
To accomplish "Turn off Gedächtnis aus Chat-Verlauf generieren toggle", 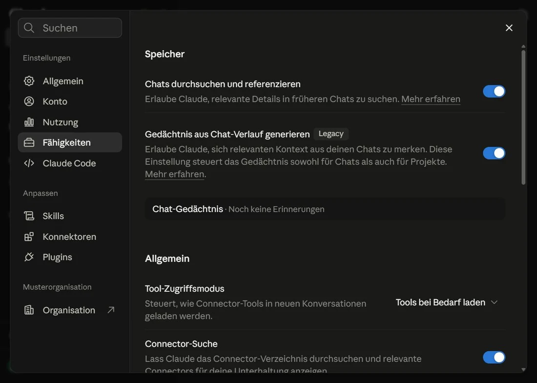I will (494, 153).
